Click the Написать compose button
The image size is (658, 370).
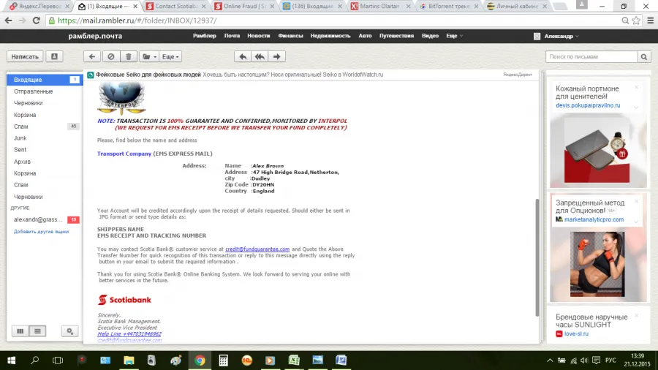(25, 56)
